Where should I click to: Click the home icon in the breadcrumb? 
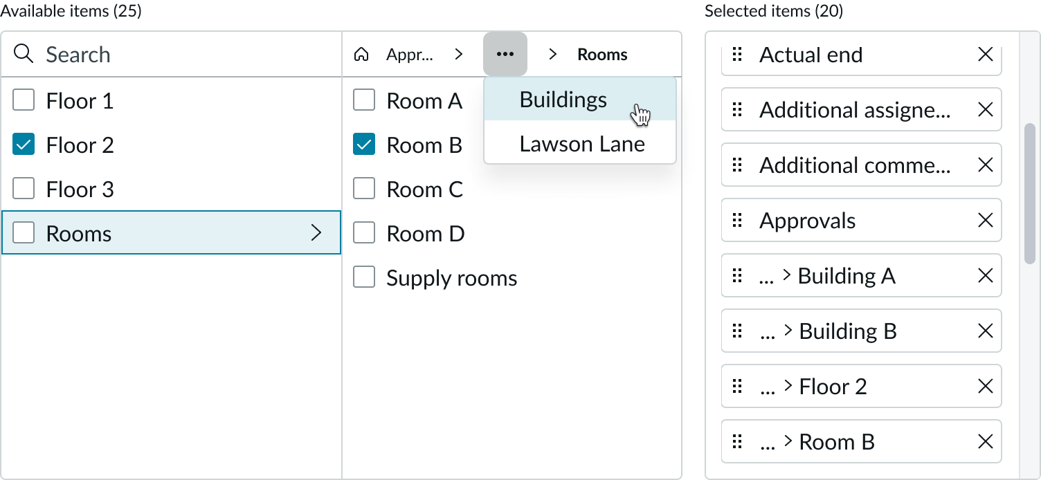coord(361,54)
